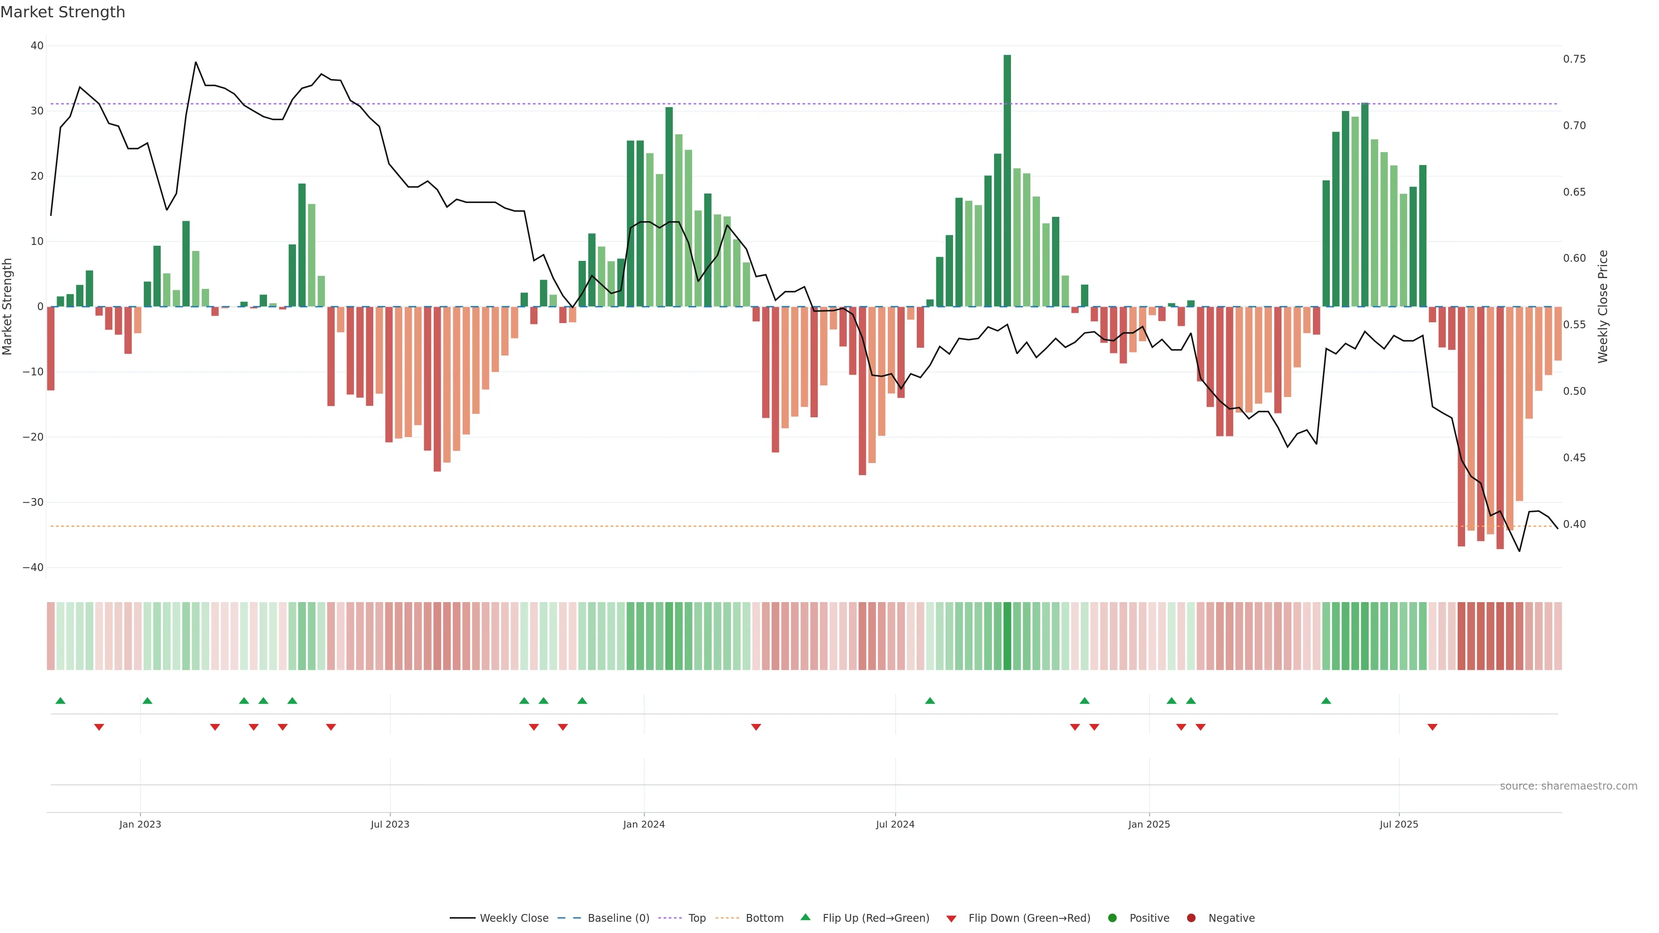Click Jul 2025 x-axis label
1659x933 pixels.
click(1399, 824)
